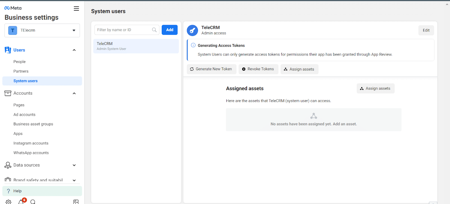450x204 pixels.
Task: Click the System users page heading
Action: tap(108, 11)
